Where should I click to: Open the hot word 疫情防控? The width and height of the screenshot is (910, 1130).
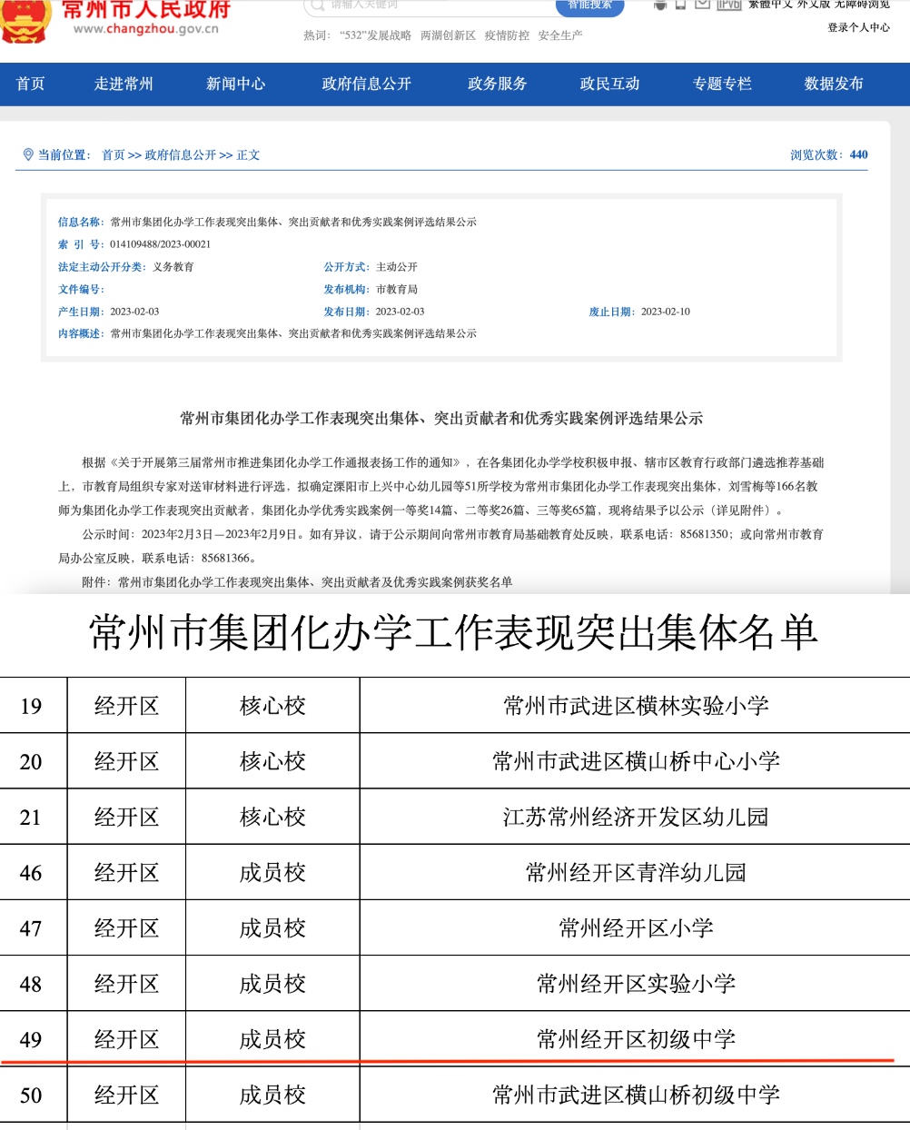point(507,35)
